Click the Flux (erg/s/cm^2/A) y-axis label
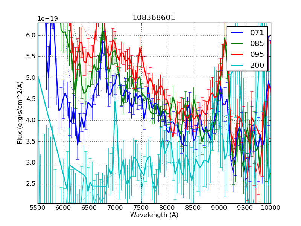This screenshot has height=226, width=301. (20, 113)
